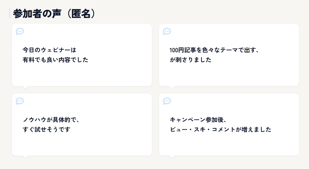
Task: Click speech bubble icon in キャンペーン card
Action: (167, 101)
